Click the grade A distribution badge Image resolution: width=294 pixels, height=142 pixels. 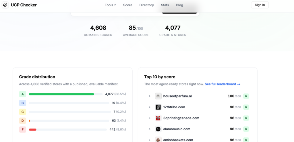[x=22, y=94]
